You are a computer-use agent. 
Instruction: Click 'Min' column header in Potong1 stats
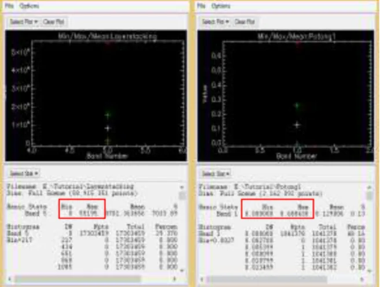pyautogui.click(x=268, y=207)
